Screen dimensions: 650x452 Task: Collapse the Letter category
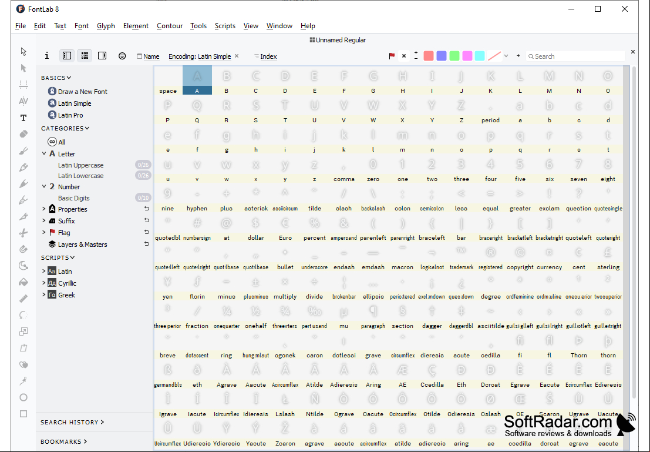44,153
